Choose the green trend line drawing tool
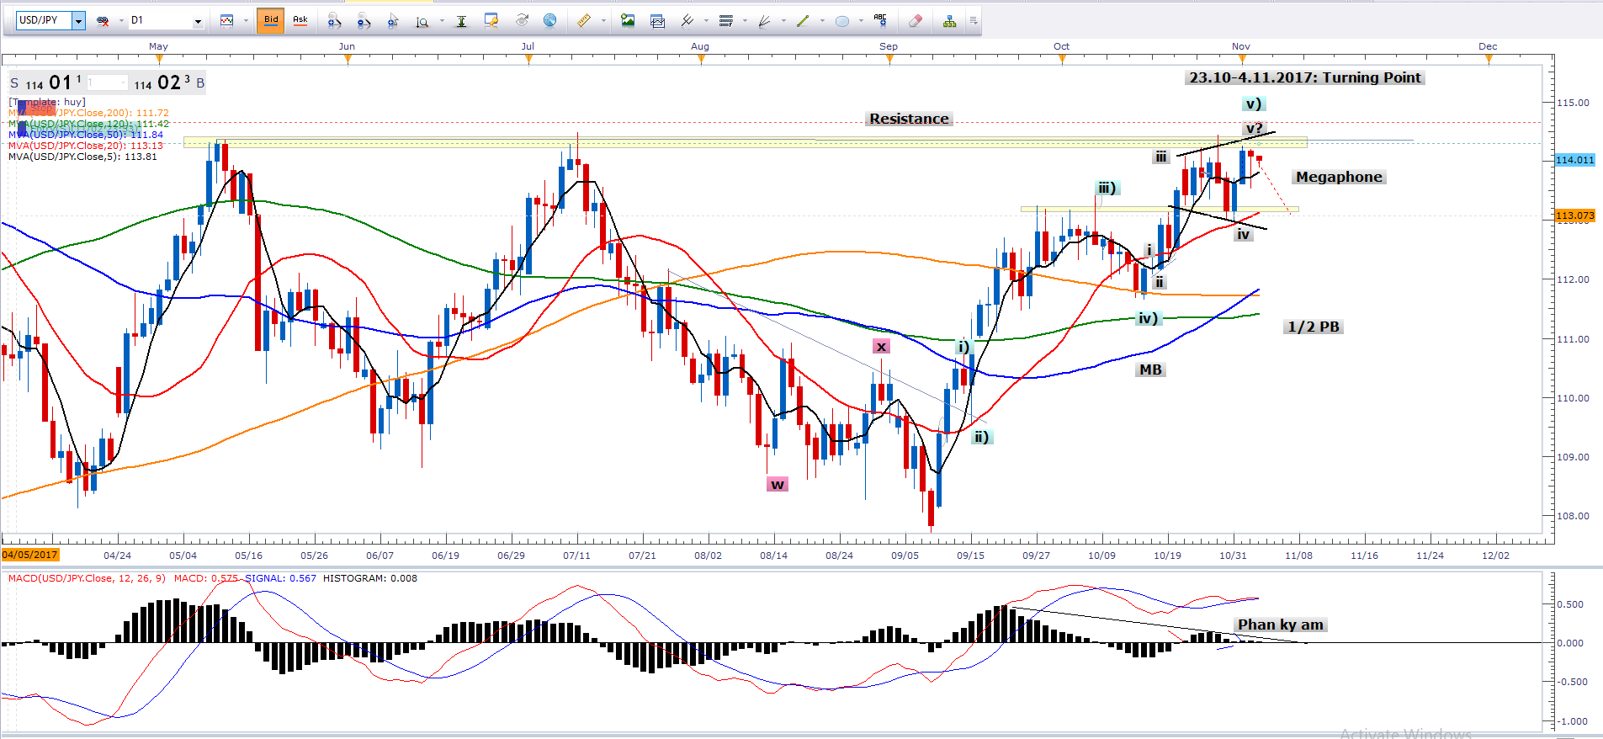1603x739 pixels. [802, 21]
